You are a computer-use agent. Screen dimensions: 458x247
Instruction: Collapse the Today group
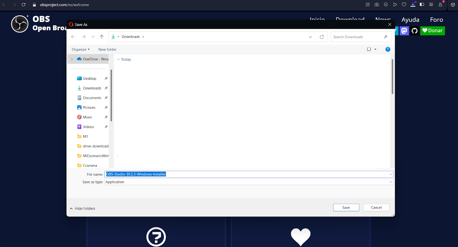click(118, 59)
